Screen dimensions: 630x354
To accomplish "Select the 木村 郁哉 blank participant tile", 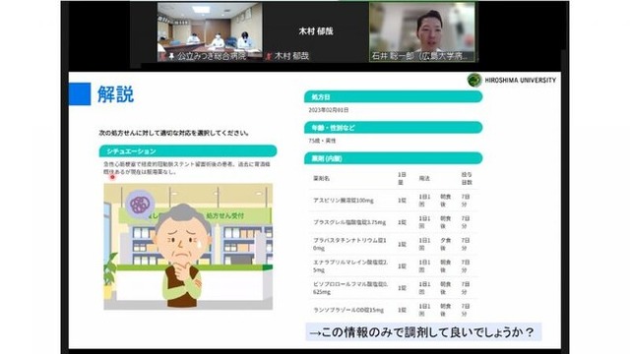I will coord(316,32).
